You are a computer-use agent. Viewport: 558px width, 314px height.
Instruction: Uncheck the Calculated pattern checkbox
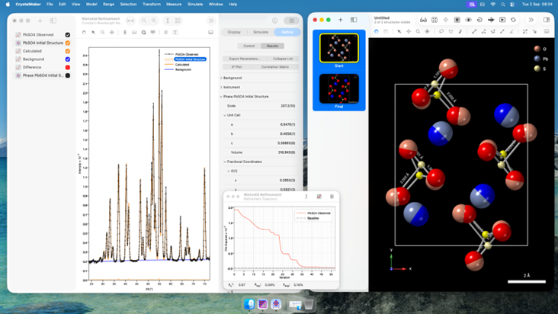point(68,51)
